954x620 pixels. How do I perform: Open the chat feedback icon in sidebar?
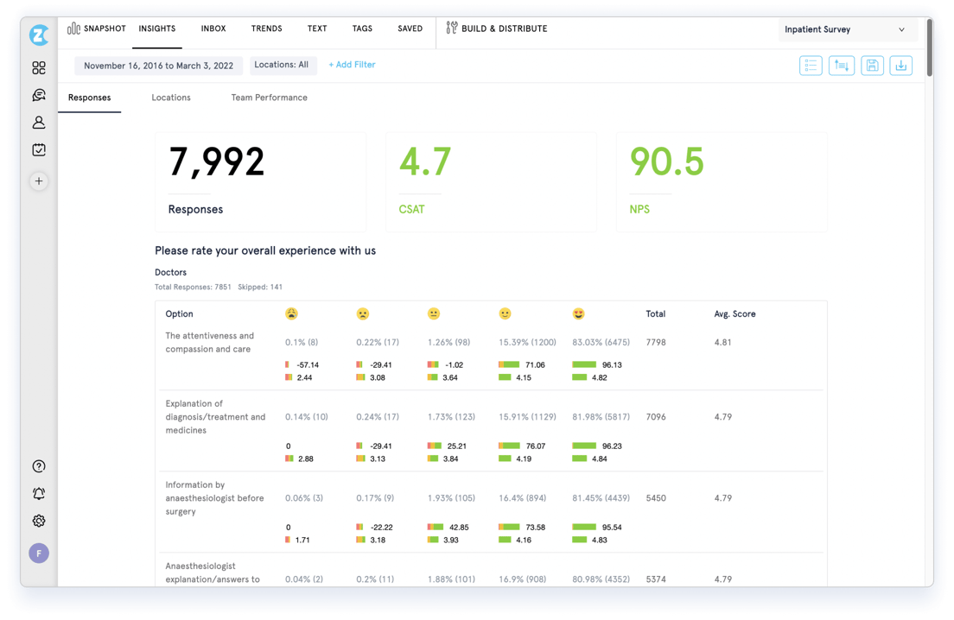click(x=39, y=95)
